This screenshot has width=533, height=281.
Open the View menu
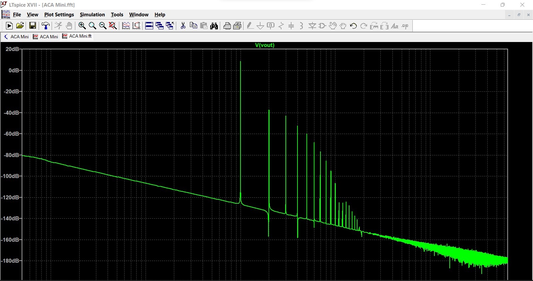[33, 15]
